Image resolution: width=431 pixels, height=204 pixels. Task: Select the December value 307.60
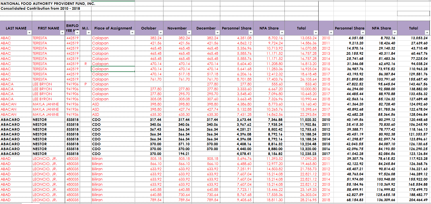point(212,99)
